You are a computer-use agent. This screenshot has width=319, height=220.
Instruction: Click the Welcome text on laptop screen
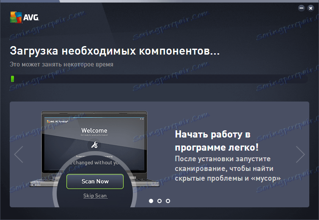(94, 130)
